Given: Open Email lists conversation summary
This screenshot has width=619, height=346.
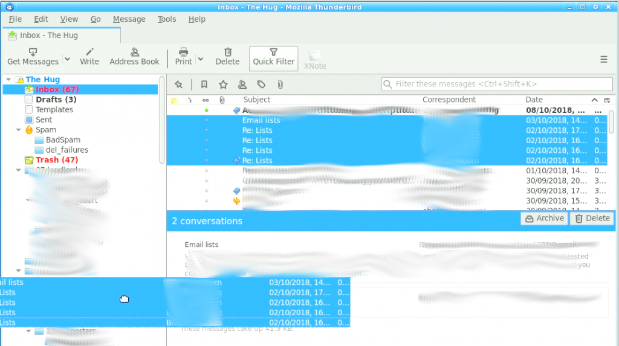Looking at the screenshot, I should point(201,245).
